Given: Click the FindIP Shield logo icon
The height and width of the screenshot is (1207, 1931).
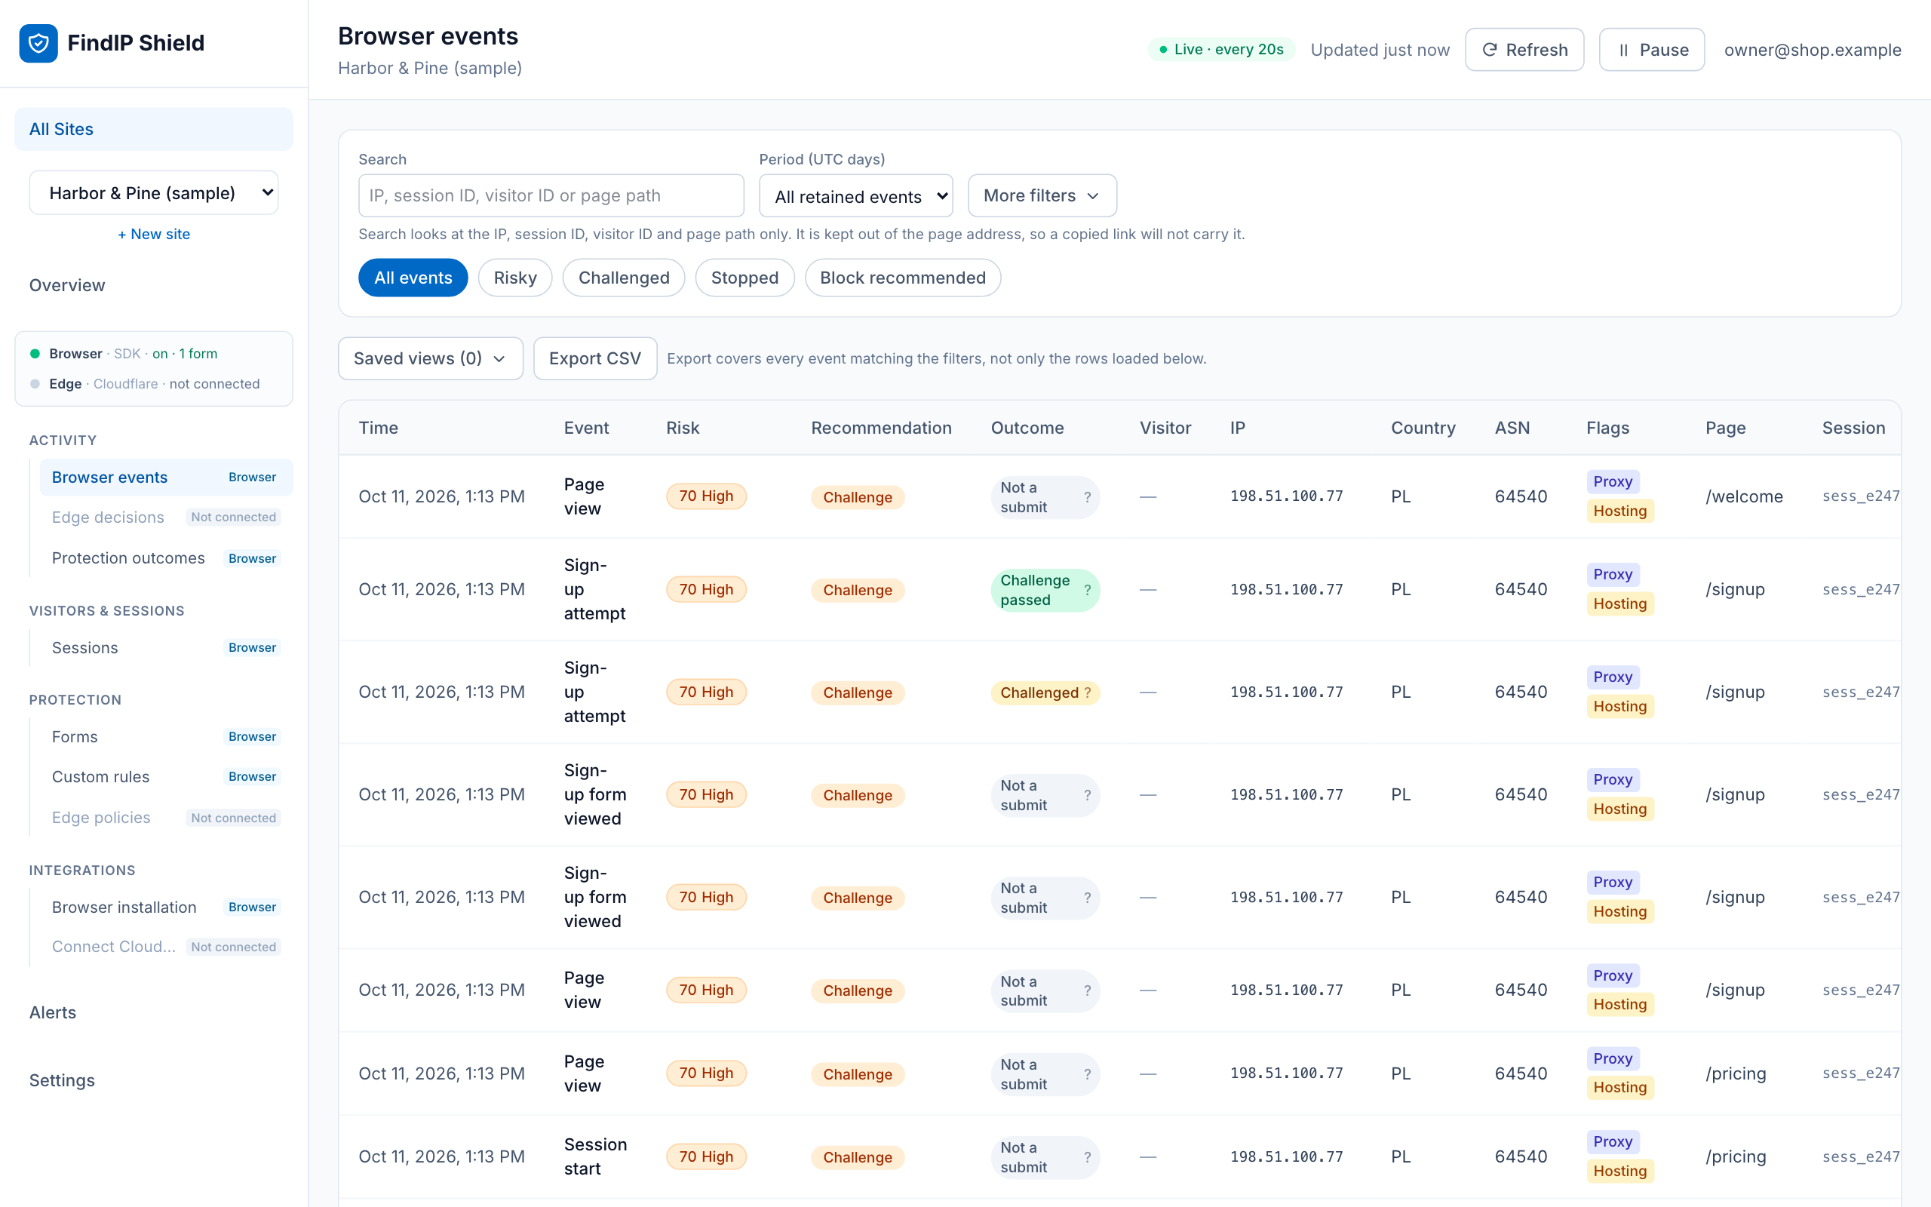Looking at the screenshot, I should [38, 43].
